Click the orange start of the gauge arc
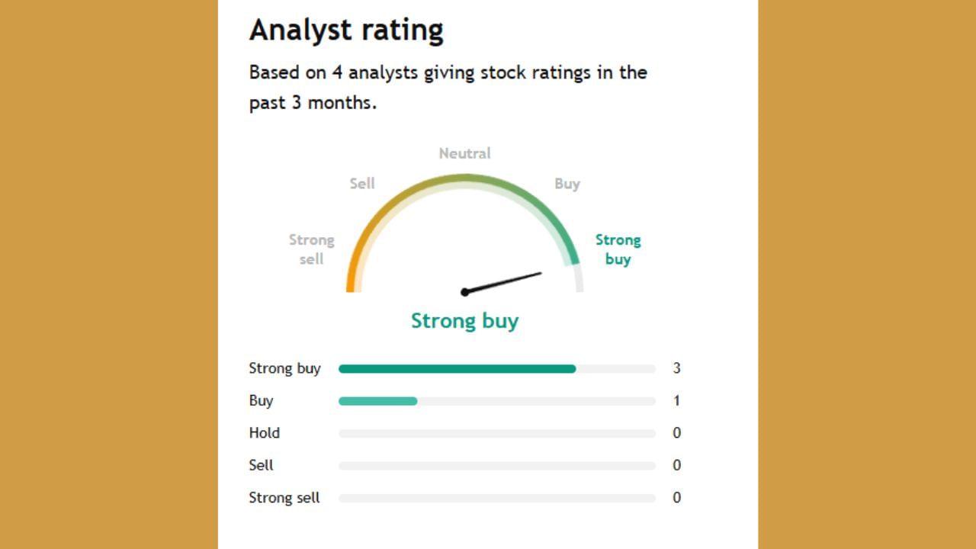This screenshot has height=549, width=976. tap(352, 281)
